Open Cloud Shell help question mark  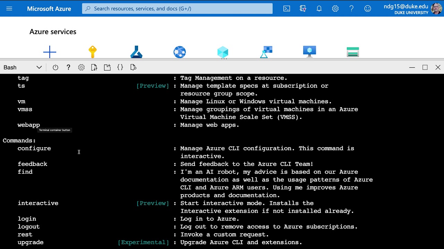(68, 67)
